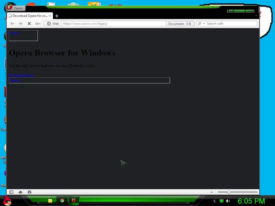Open the Opera menu button
The width and height of the screenshot is (275, 206).
tap(16, 8)
